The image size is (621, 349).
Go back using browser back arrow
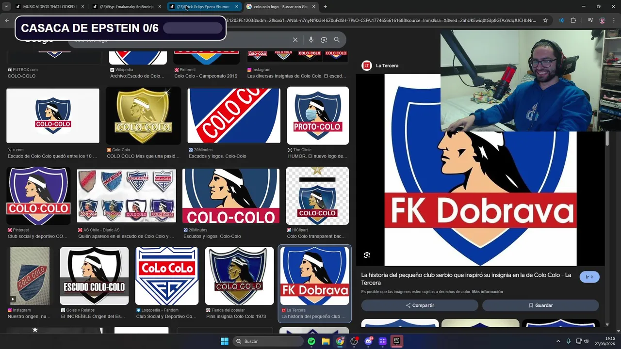click(x=7, y=20)
